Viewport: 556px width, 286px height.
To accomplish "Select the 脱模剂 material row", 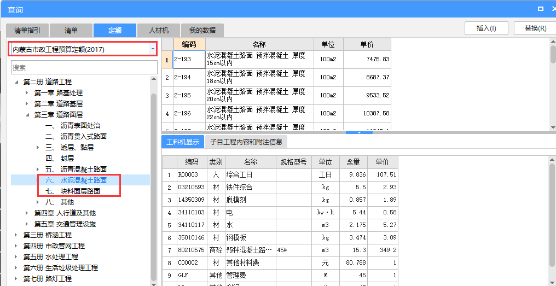I will coord(280,200).
